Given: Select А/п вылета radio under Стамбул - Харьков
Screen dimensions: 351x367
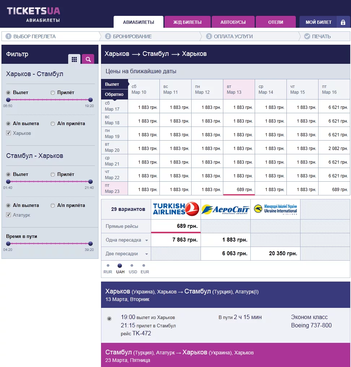Looking at the screenshot, I should tap(8, 205).
